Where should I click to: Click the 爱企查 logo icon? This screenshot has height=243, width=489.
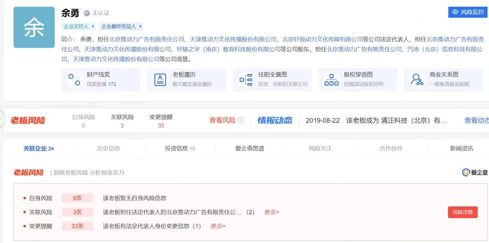coord(466,172)
